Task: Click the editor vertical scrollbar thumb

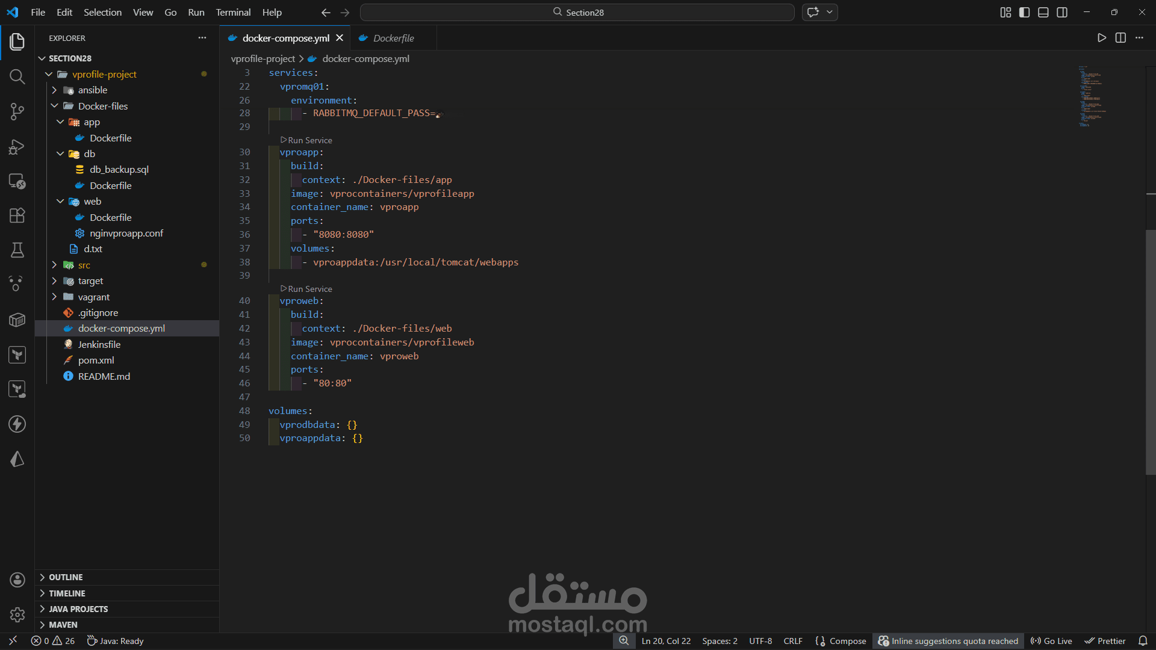Action: pos(1150,352)
